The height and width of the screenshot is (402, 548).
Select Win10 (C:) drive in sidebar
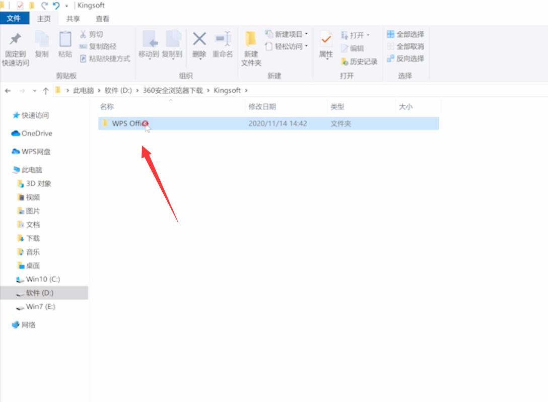(x=38, y=279)
